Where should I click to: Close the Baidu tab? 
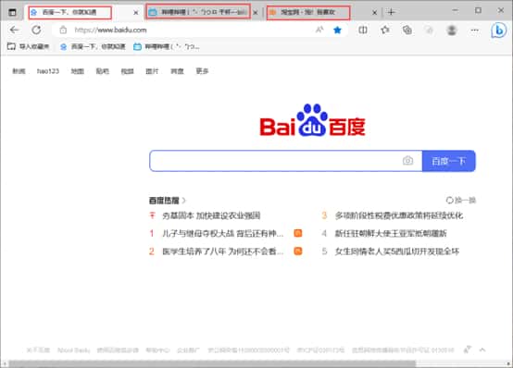136,13
